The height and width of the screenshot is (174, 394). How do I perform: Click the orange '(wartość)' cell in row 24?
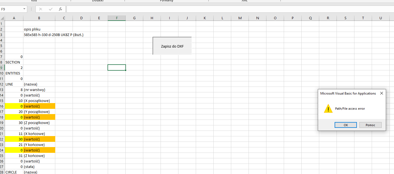pyautogui.click(x=39, y=150)
